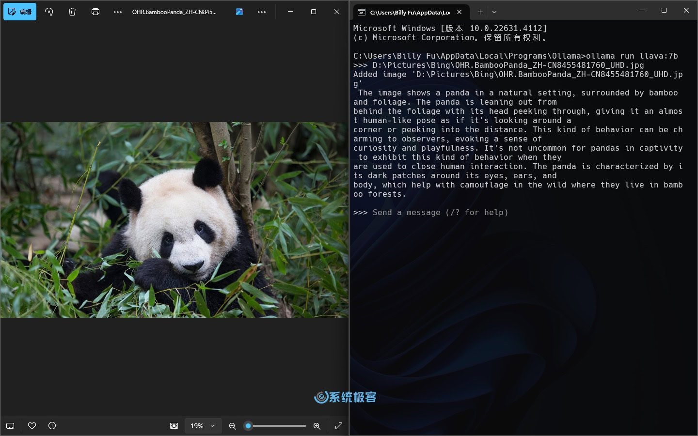698x436 pixels.
Task: Click the blue Designer icon in Photos title bar
Action: (239, 12)
